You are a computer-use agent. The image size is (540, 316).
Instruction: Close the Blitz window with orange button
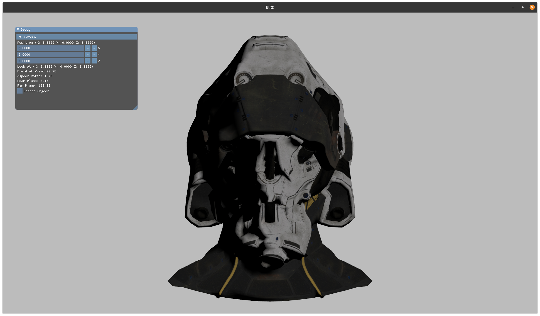click(x=532, y=7)
